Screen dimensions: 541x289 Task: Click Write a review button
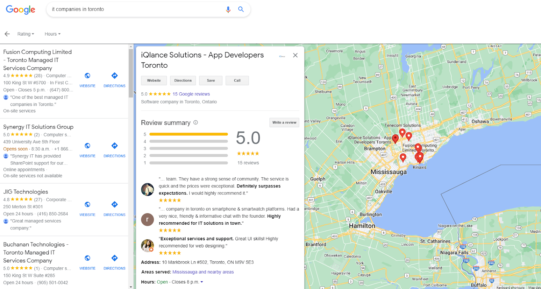tap(284, 123)
